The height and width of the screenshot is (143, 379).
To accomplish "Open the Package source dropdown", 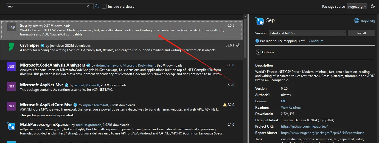I will (x=357, y=7).
